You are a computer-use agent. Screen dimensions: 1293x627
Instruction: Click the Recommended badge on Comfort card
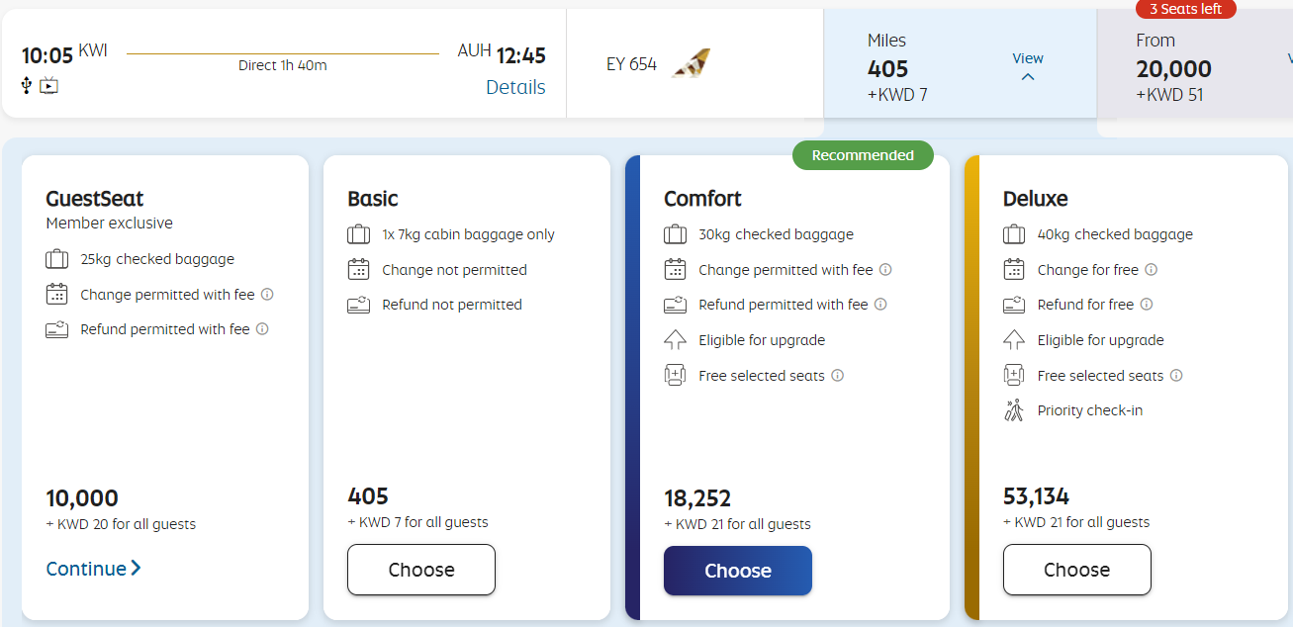click(863, 155)
